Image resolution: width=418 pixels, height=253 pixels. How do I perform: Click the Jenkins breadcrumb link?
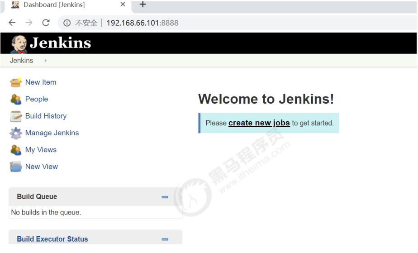point(22,61)
